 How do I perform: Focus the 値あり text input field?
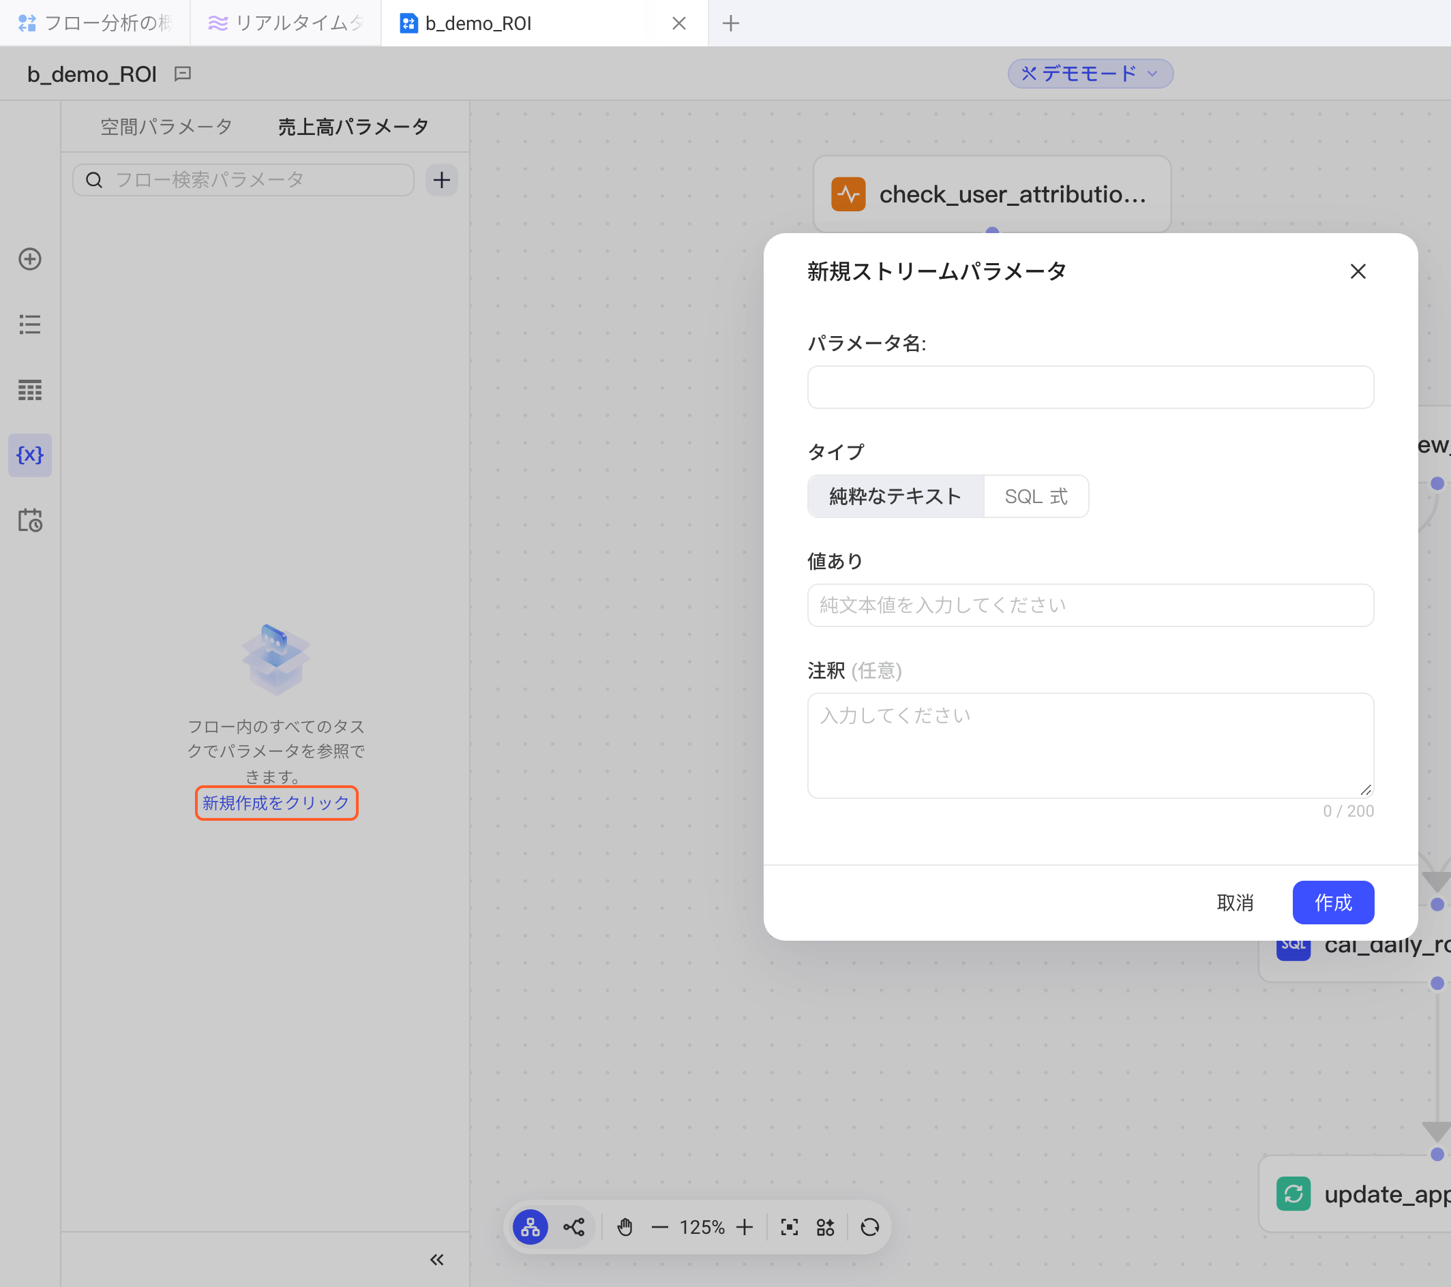1090,605
